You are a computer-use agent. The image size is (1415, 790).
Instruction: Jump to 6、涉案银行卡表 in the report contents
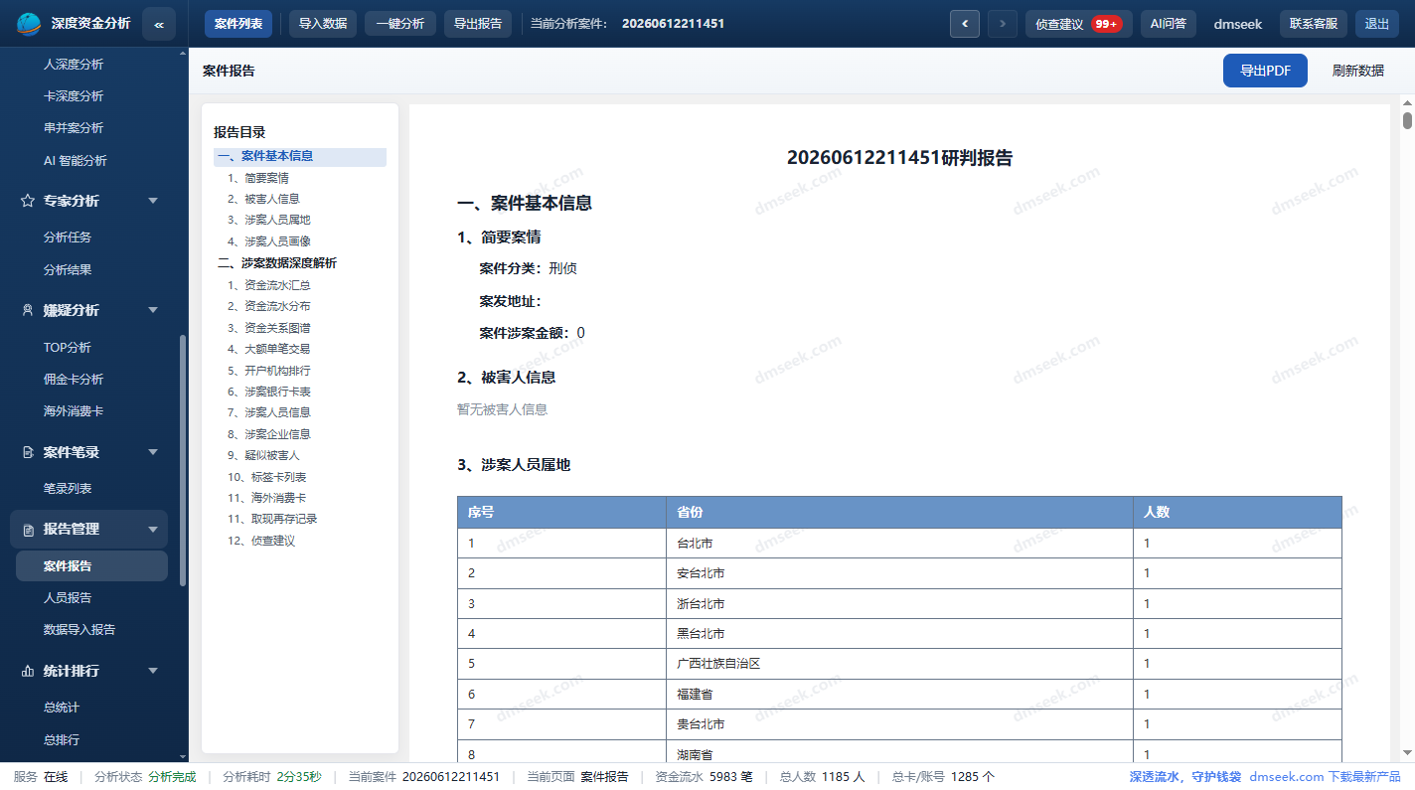coord(268,392)
